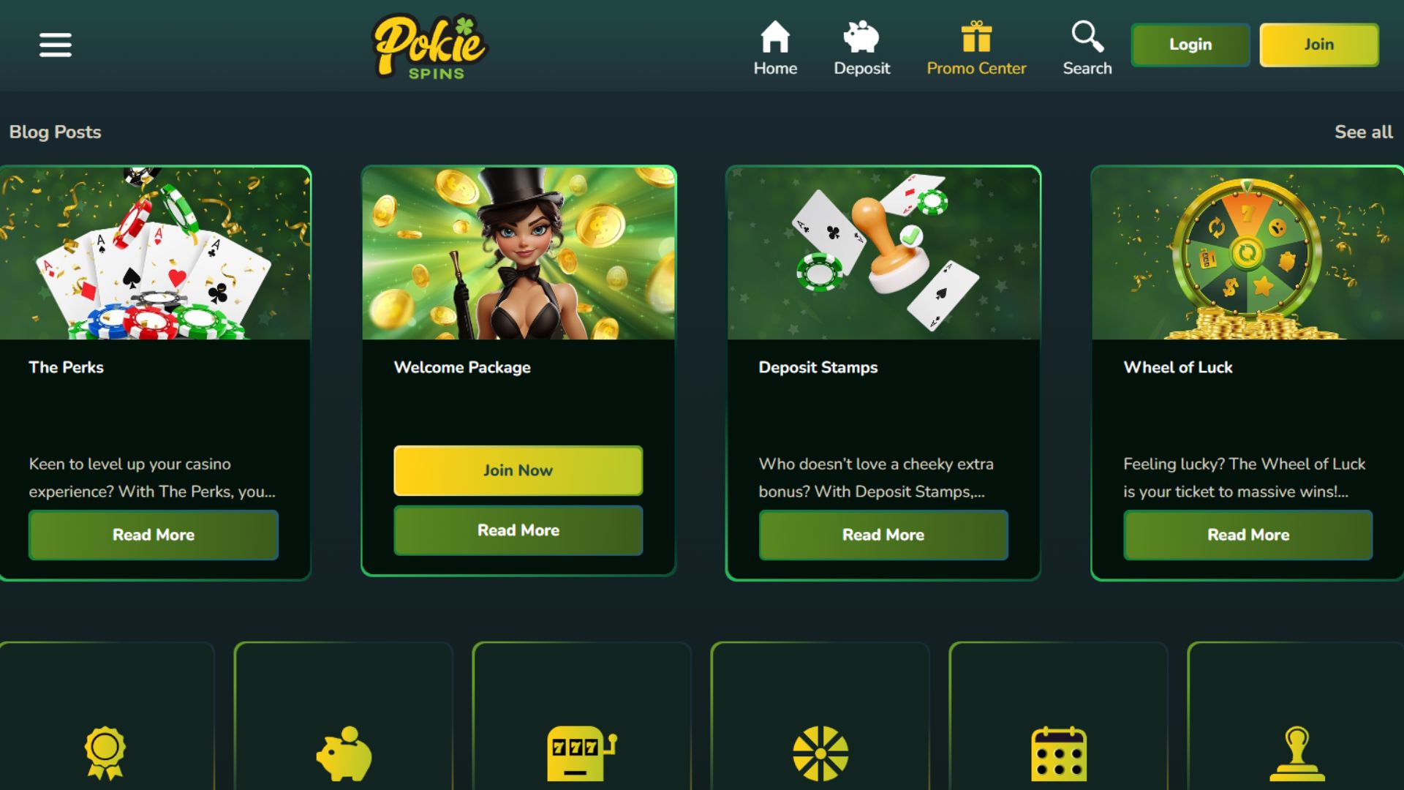Screen dimensions: 1404x790
Task: Read more about The Perks
Action: click(x=154, y=535)
